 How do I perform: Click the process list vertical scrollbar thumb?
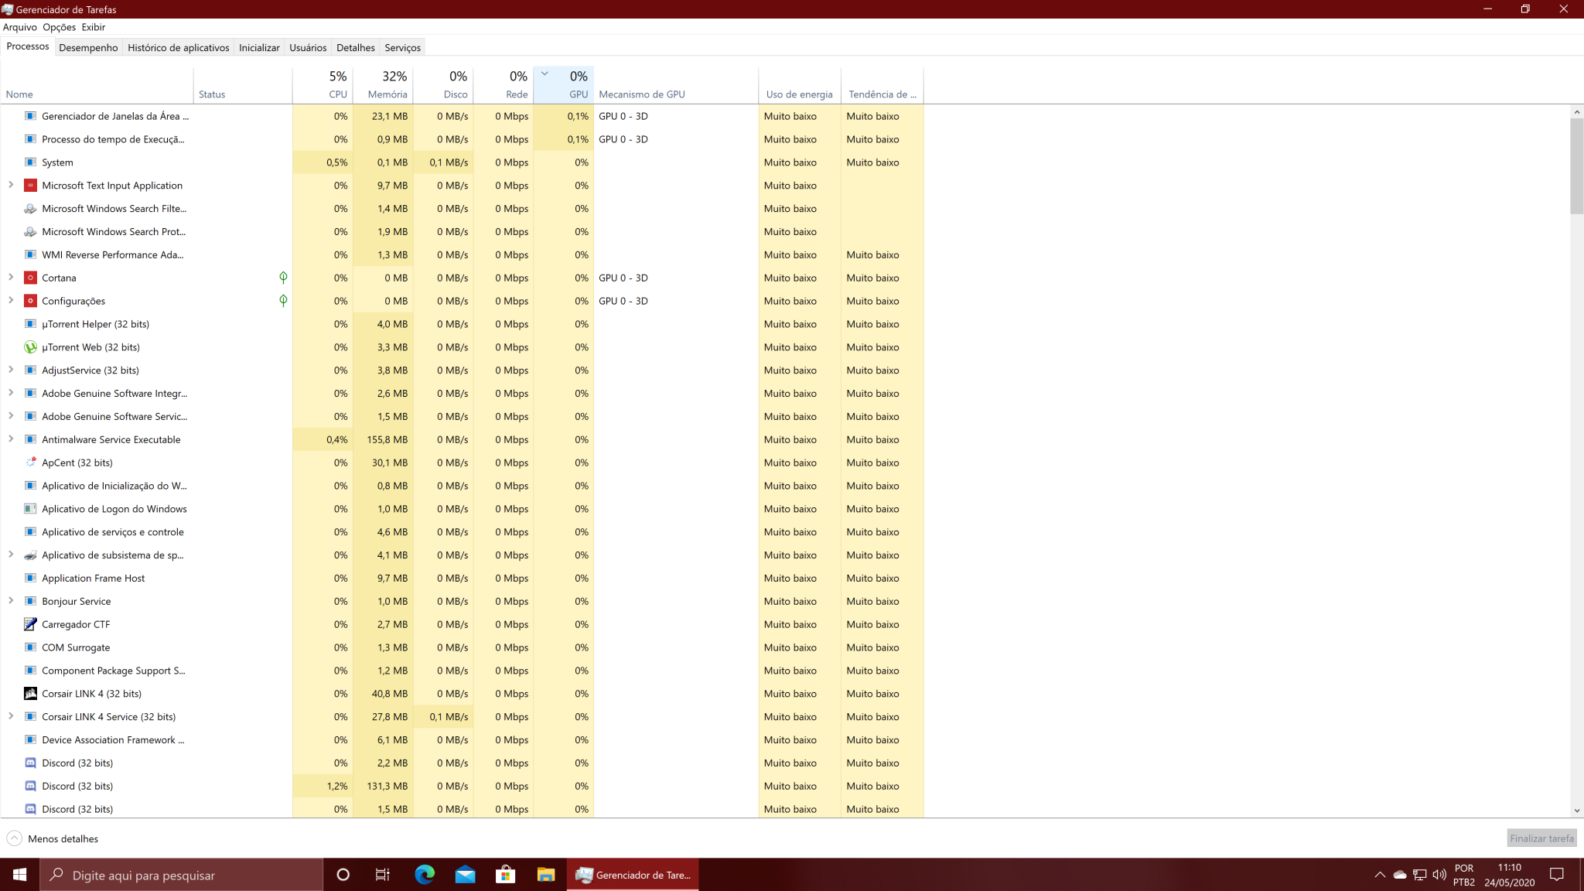pos(1576,166)
